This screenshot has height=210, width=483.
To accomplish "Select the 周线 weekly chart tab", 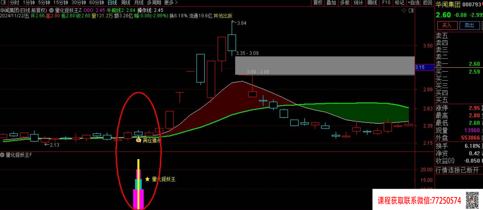I will click(x=125, y=2).
